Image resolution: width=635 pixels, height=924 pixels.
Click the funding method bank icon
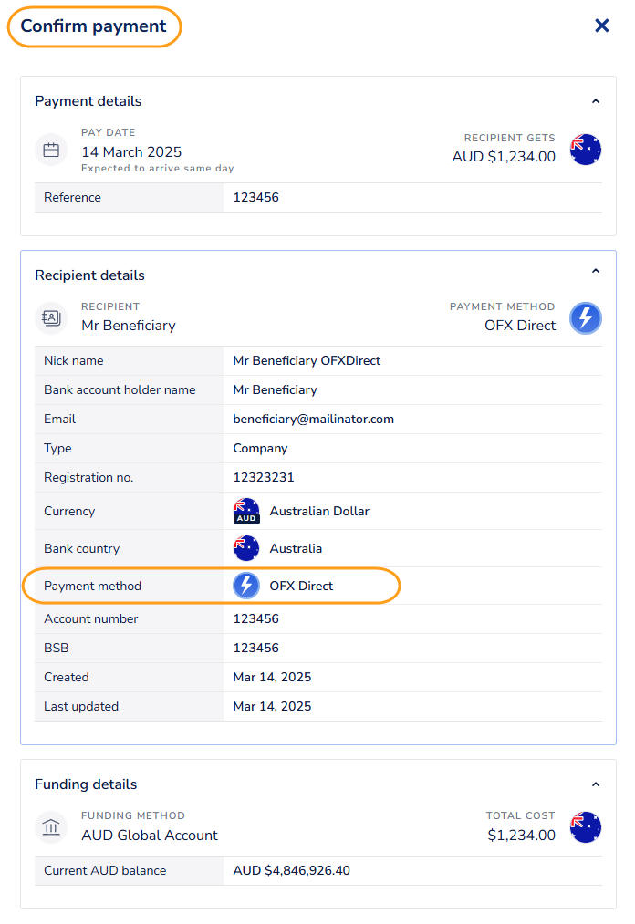tap(51, 826)
